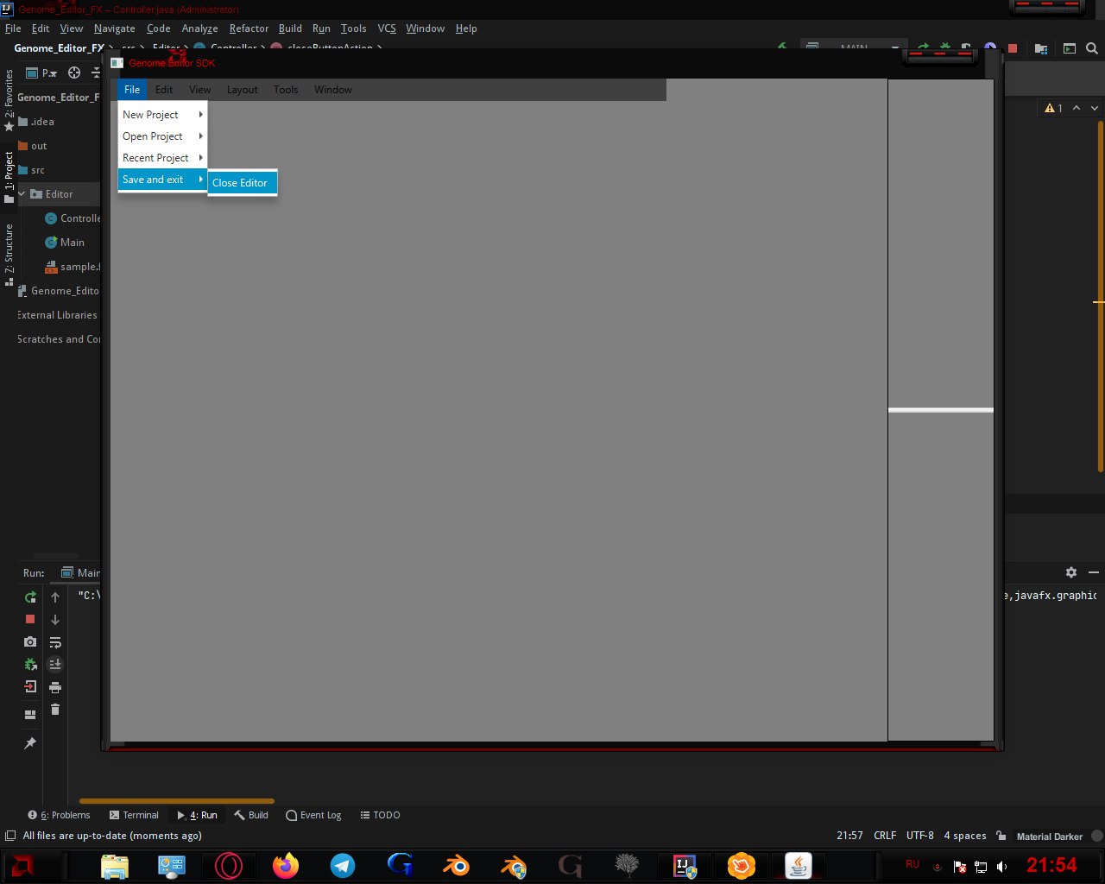The image size is (1105, 884).
Task: Toggle the file read-only lock icon in status bar
Action: click(x=1001, y=836)
